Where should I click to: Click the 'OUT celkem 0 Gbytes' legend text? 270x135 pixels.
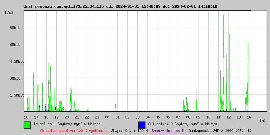tap(182, 124)
